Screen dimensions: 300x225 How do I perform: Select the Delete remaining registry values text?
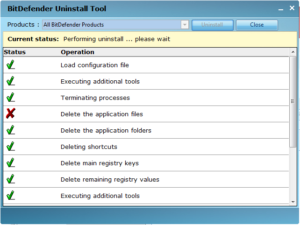(110, 180)
